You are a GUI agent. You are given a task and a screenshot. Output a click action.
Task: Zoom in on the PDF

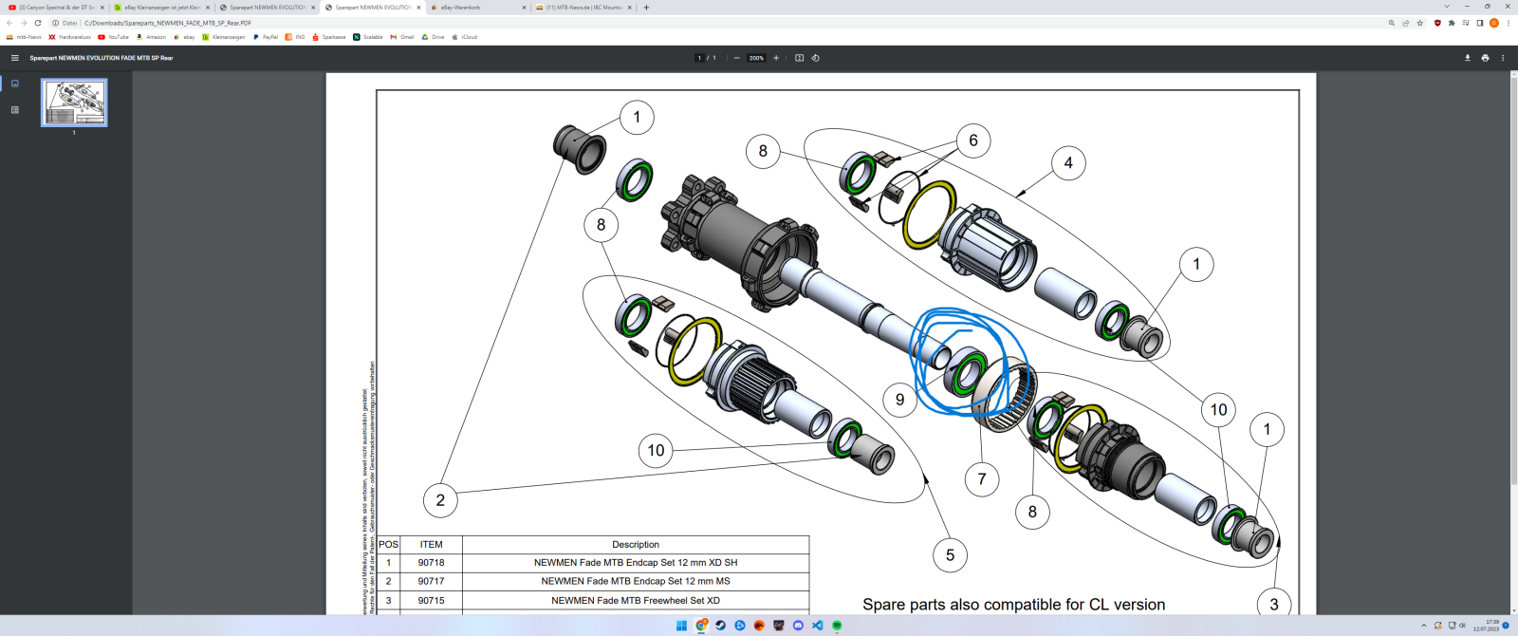tap(776, 58)
